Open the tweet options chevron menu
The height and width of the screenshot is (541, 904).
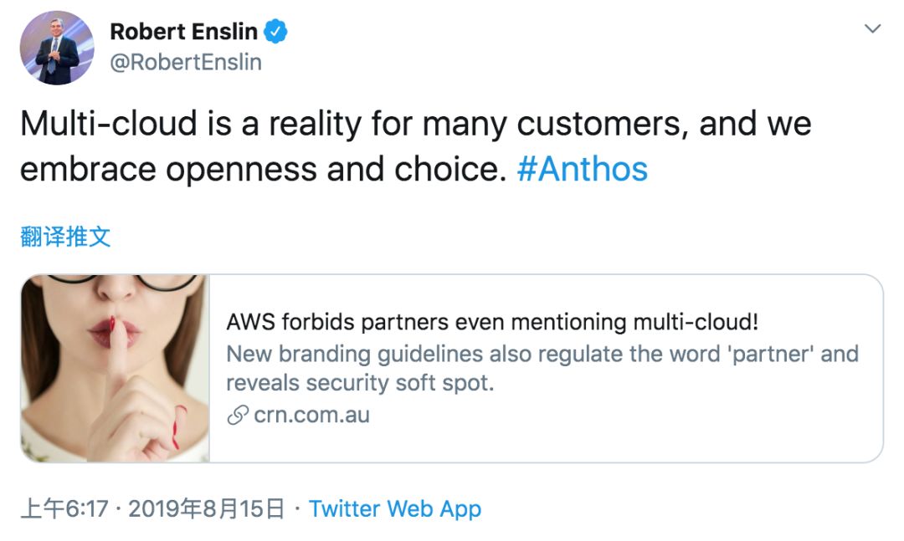872,29
